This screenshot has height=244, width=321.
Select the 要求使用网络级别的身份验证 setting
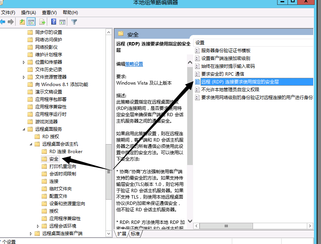[254, 98]
